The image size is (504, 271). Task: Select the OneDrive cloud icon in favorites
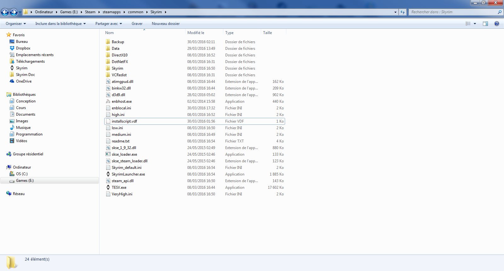click(12, 81)
